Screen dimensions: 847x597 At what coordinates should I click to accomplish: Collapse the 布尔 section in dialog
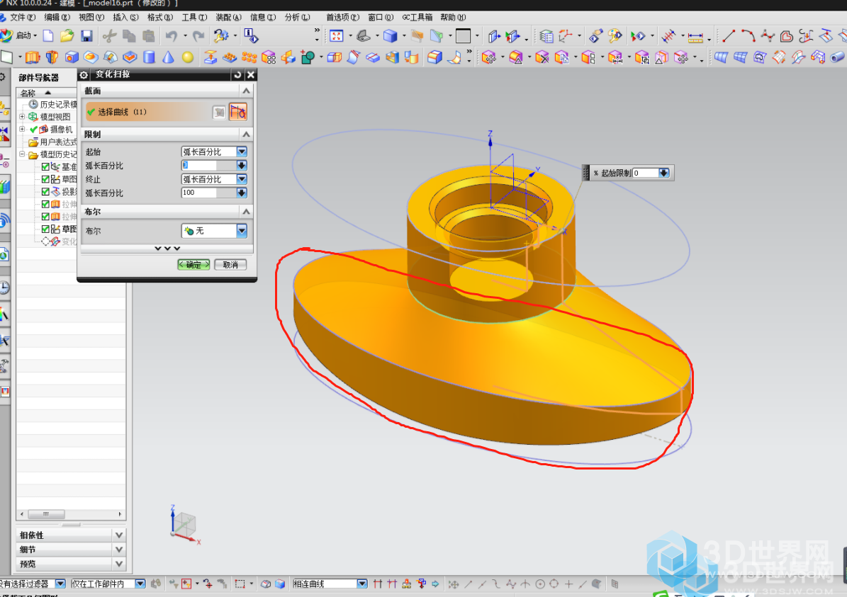click(x=247, y=212)
